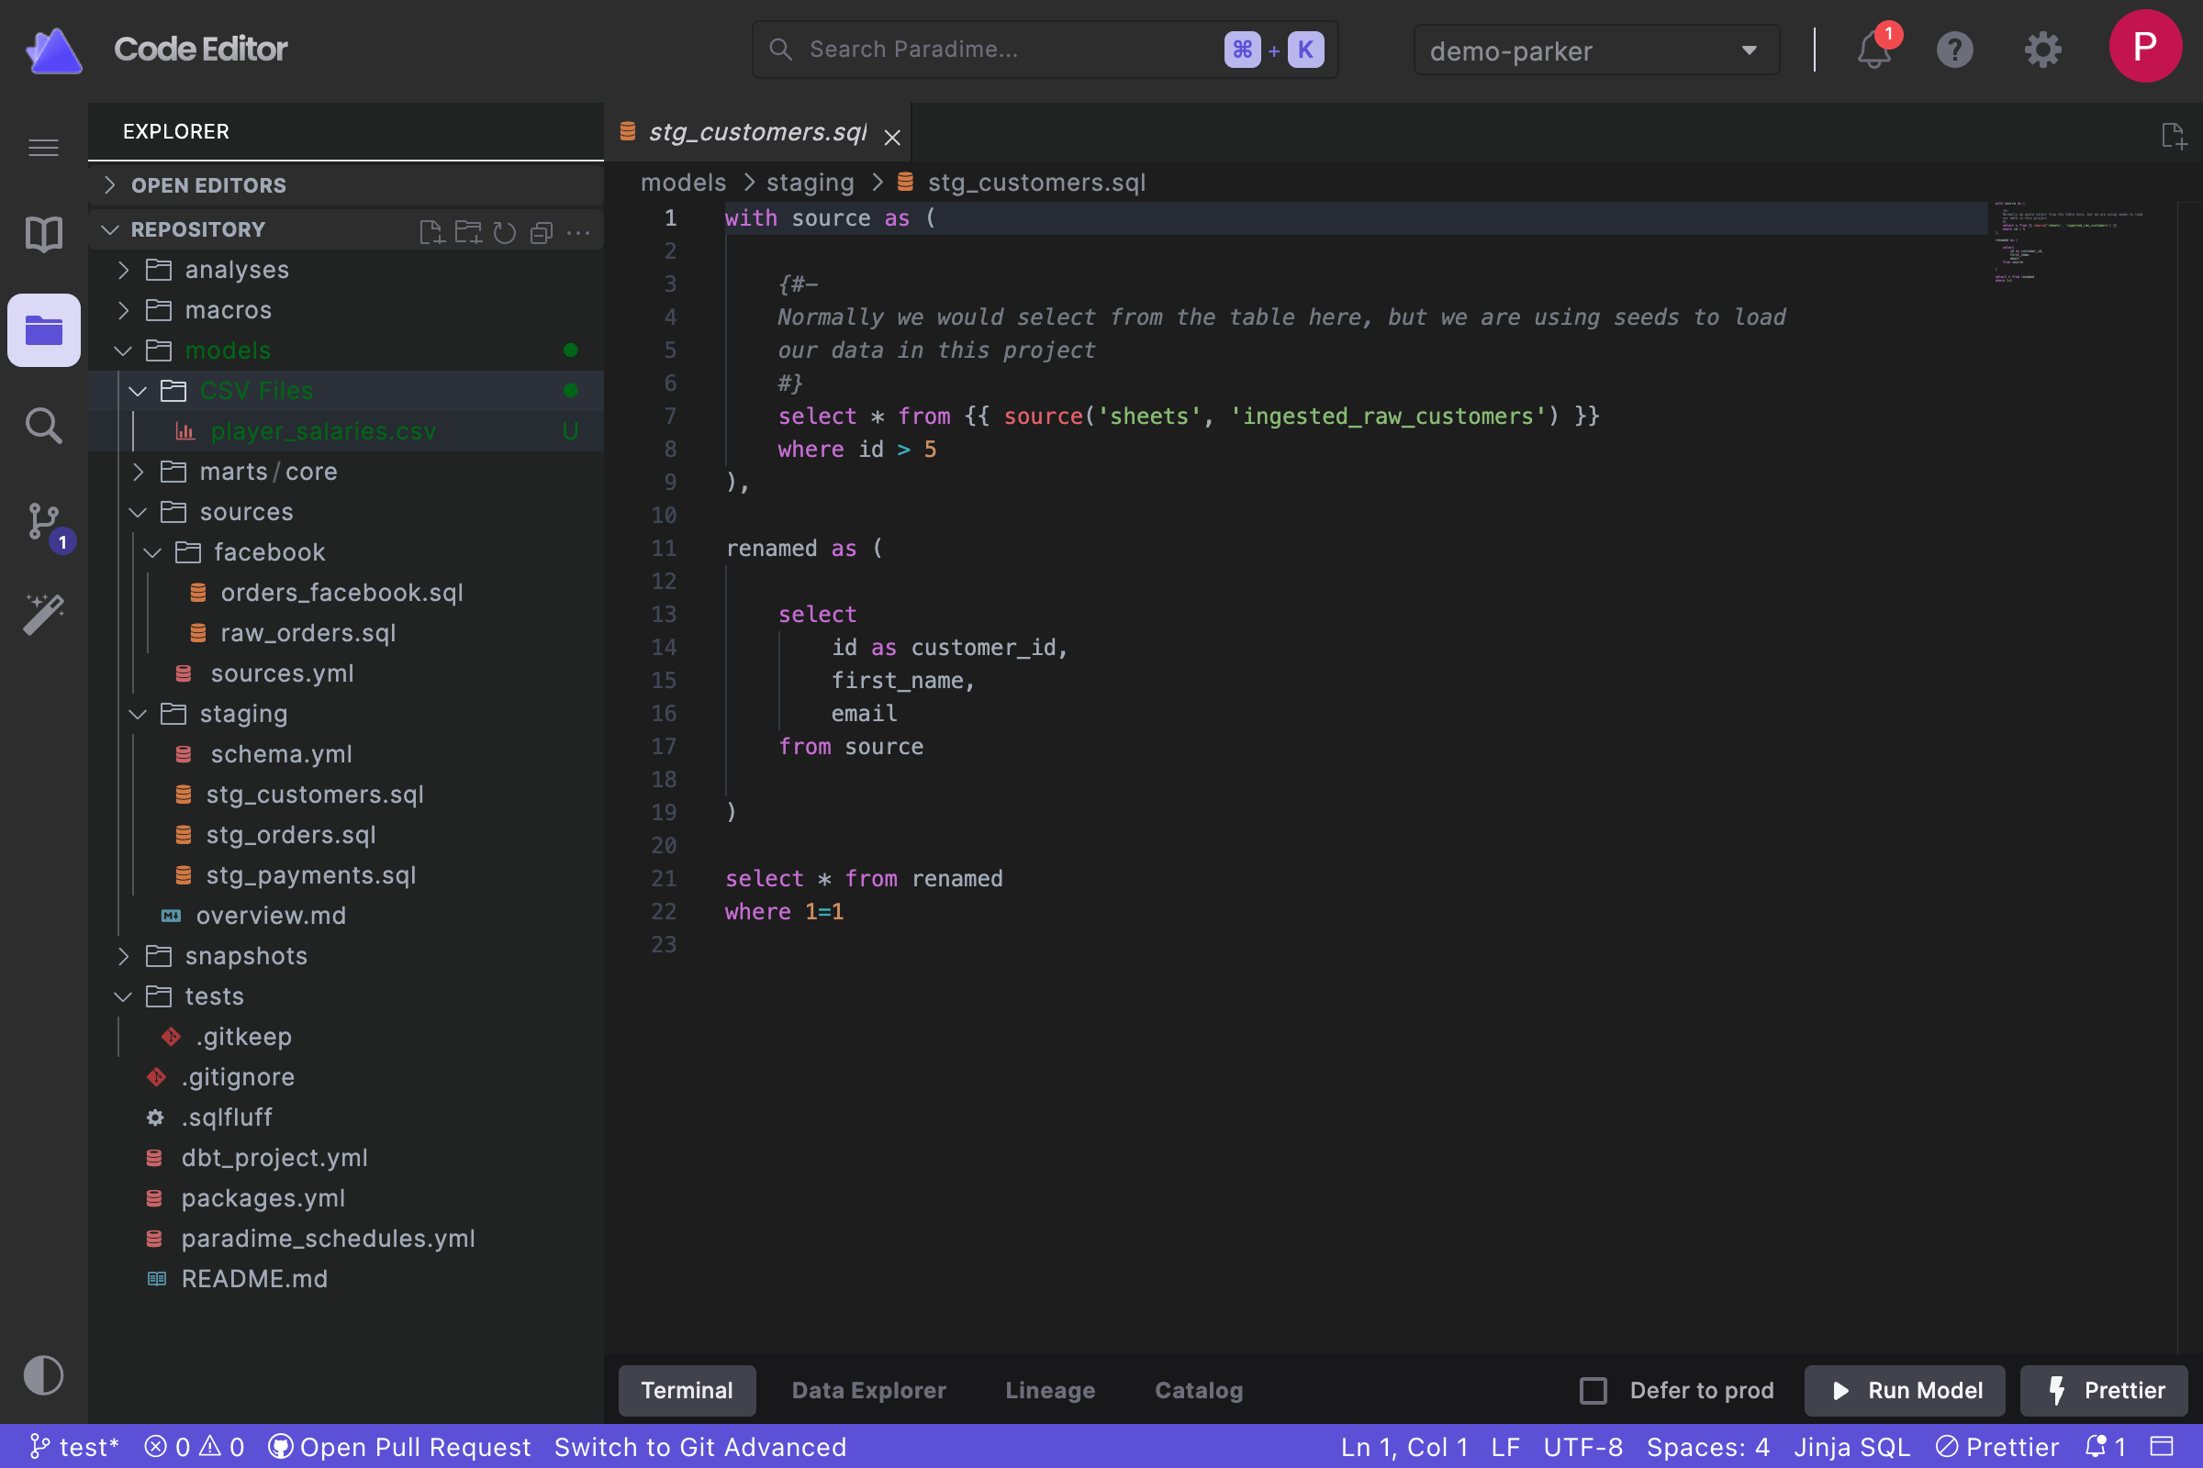Screen dimensions: 2203x1468
Task: Close the stg_customers.sql tab
Action: pos(891,137)
